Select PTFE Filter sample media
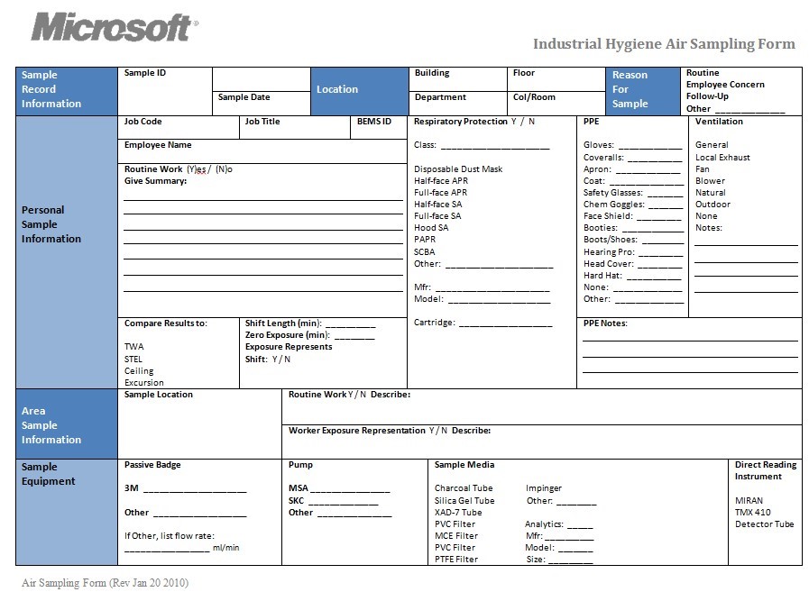 click(x=455, y=560)
